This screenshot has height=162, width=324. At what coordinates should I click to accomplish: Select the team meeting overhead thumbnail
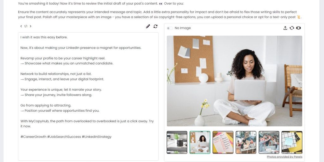(246, 142)
